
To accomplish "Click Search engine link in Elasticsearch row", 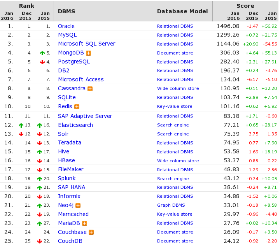I will click(173, 125).
